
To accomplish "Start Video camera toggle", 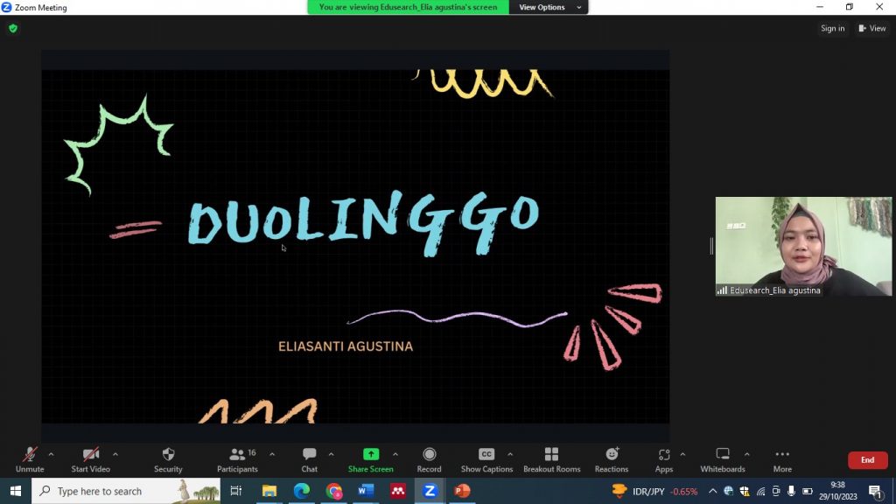I will [90, 455].
